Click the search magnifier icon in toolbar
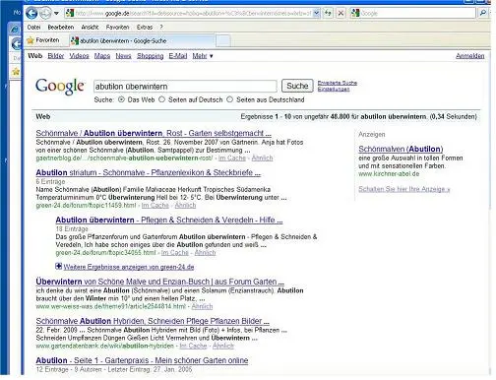Viewport: 496px width, 380px height. 483,13
